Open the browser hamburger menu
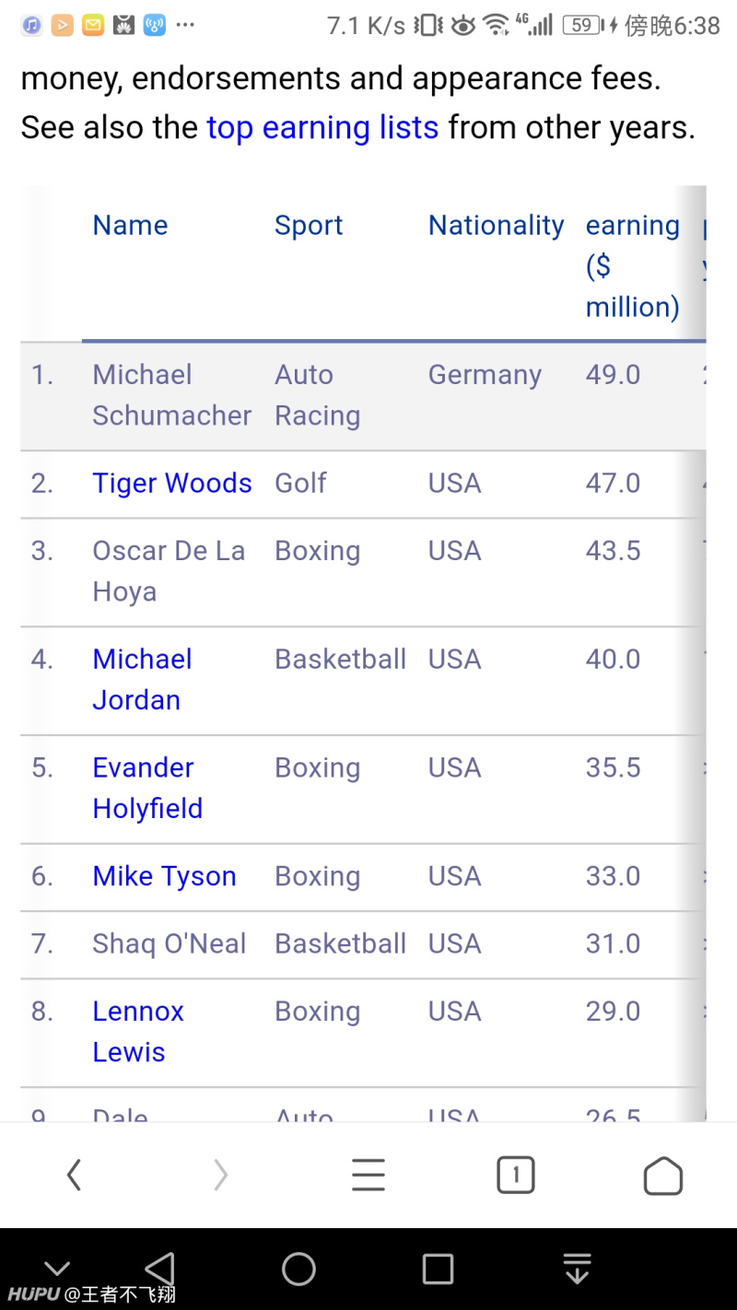The image size is (737, 1310). point(368,1175)
